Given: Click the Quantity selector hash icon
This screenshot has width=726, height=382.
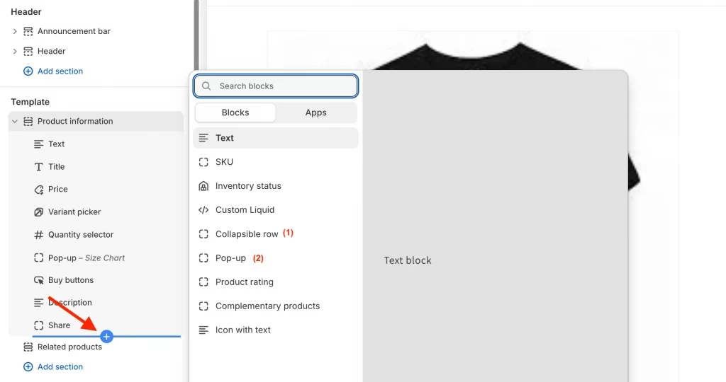Looking at the screenshot, I should [39, 235].
